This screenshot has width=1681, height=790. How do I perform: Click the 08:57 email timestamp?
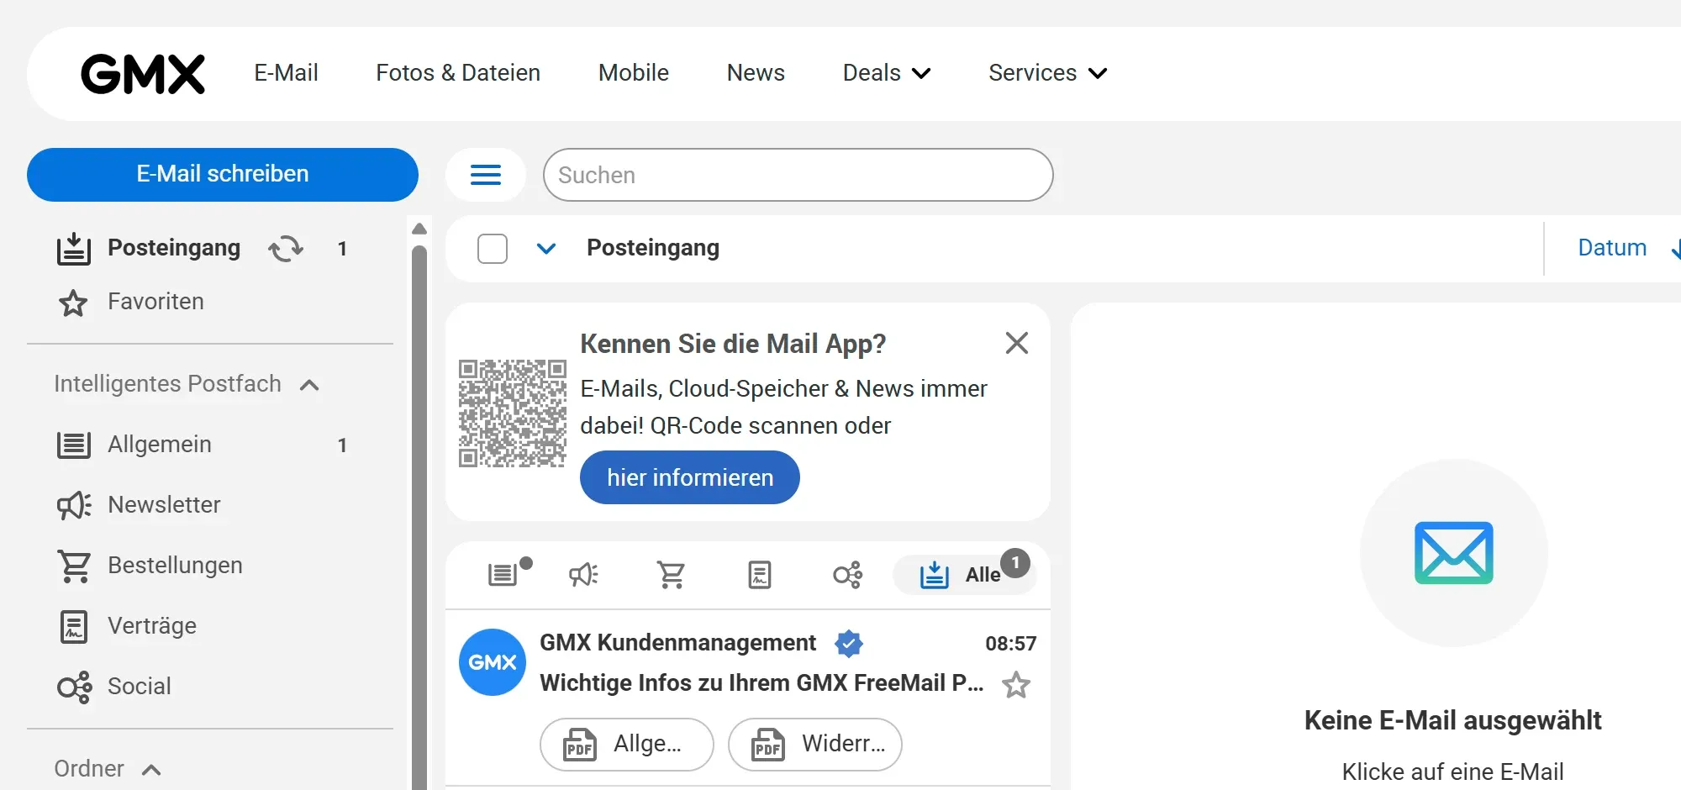tap(1011, 644)
